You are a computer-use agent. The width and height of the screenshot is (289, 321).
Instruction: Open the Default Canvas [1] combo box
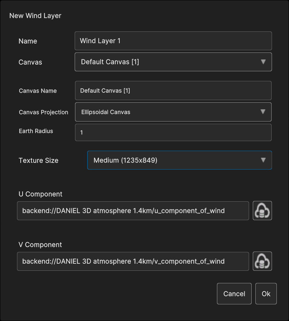(x=173, y=62)
